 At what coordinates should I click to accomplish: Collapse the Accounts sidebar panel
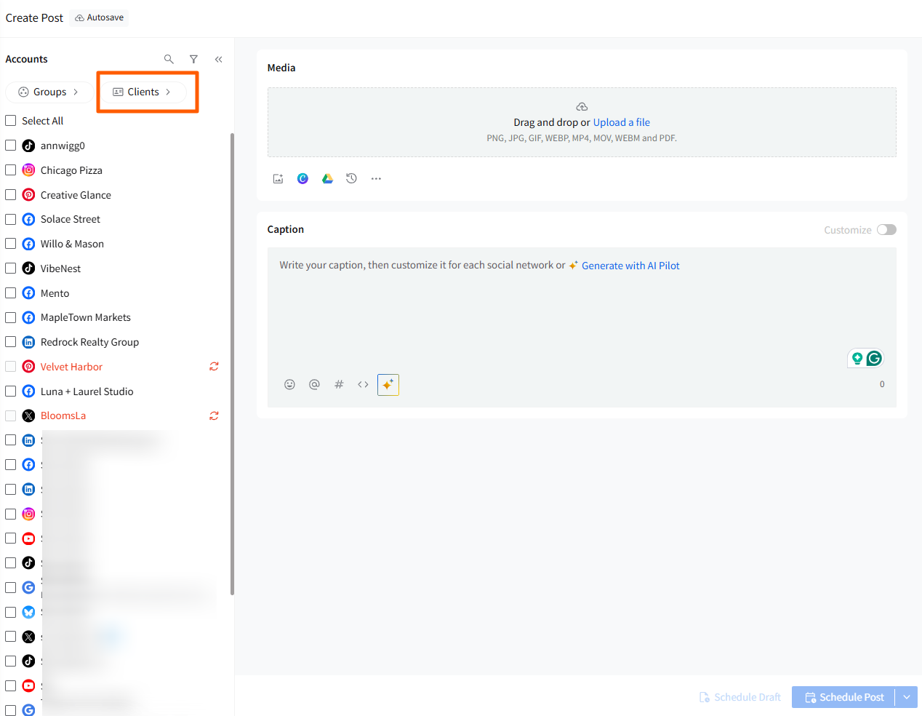click(x=218, y=59)
